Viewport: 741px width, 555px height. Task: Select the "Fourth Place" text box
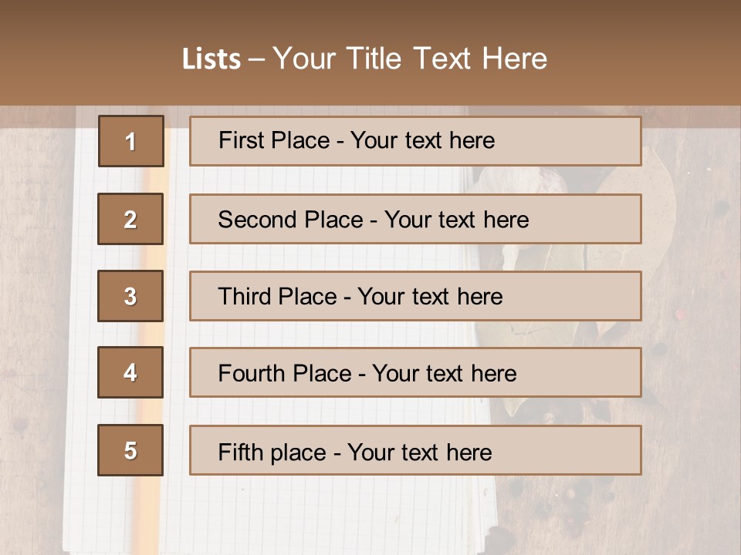click(x=415, y=373)
